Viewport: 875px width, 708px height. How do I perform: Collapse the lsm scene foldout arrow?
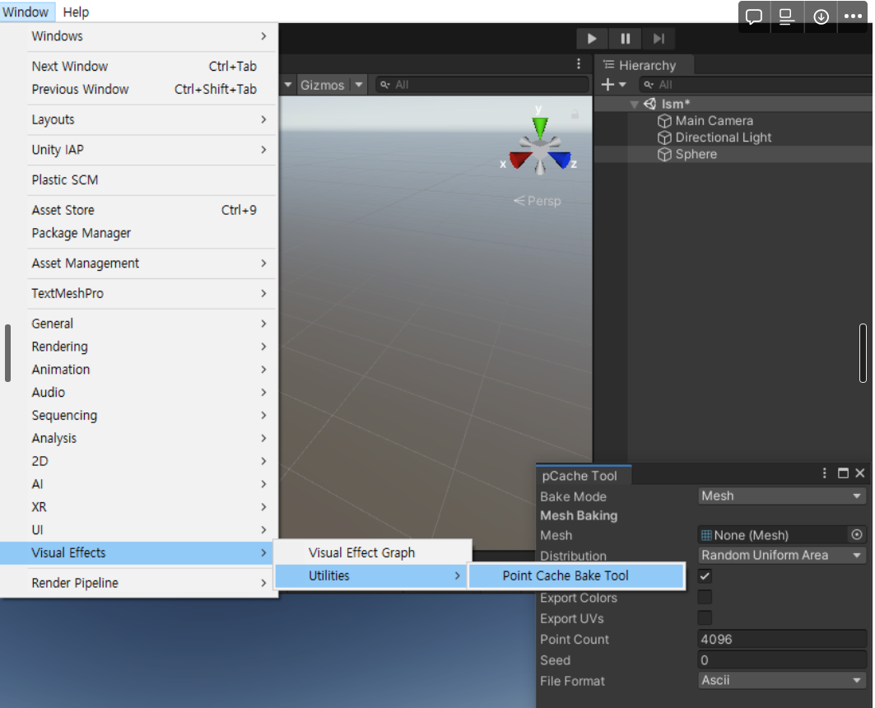(x=634, y=105)
